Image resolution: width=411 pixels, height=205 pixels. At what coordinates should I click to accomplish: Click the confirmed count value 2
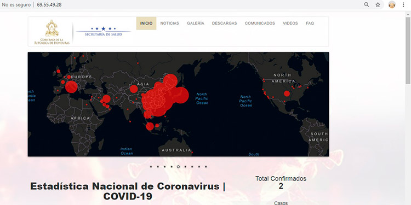(x=281, y=186)
